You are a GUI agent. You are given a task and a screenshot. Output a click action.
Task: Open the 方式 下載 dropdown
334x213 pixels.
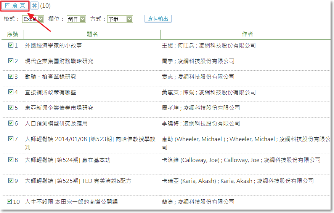120,19
